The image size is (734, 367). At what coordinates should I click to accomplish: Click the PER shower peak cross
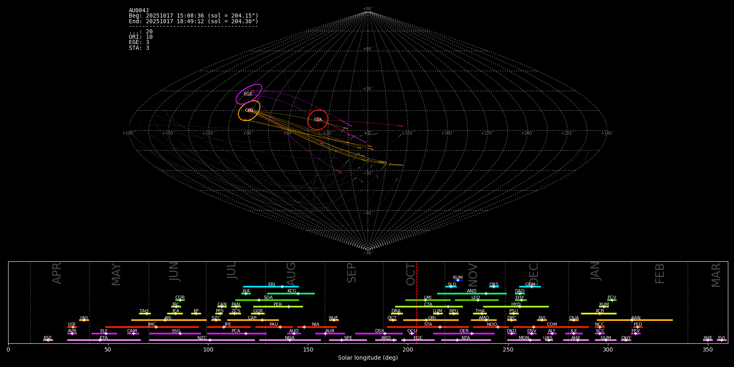tap(289, 307)
